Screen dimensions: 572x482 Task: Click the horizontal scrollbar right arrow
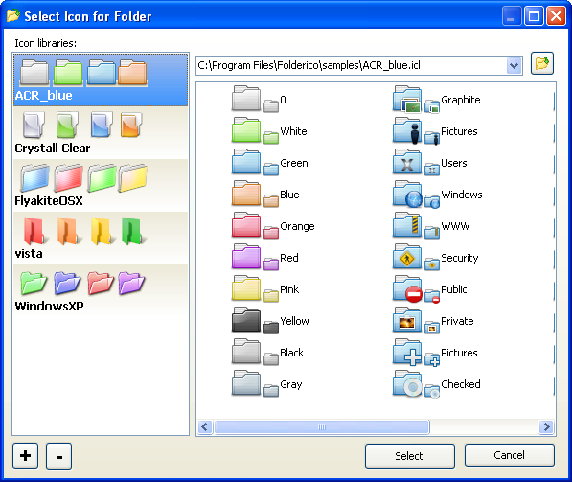point(546,426)
